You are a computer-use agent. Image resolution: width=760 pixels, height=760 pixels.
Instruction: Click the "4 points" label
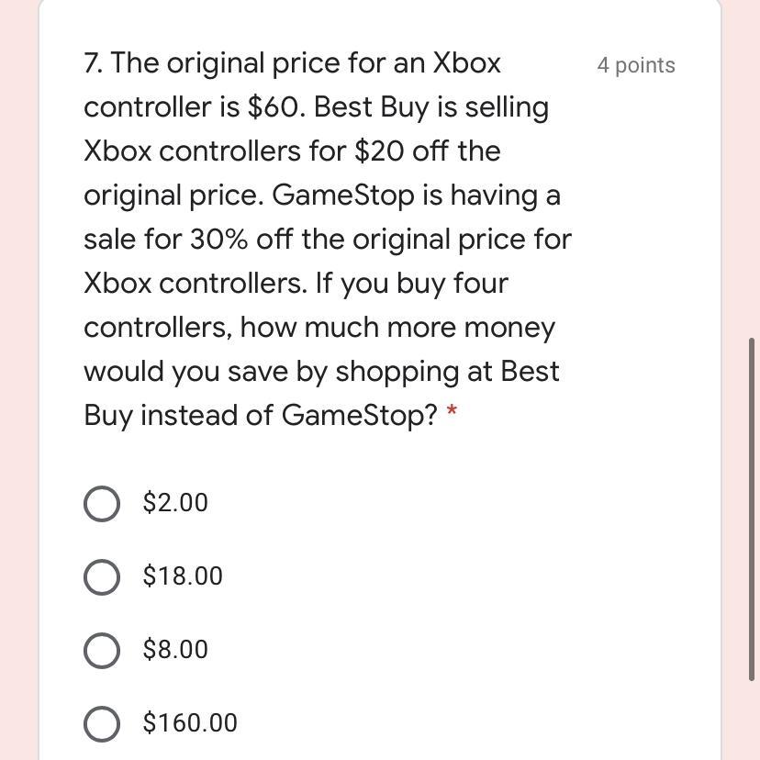(x=635, y=65)
